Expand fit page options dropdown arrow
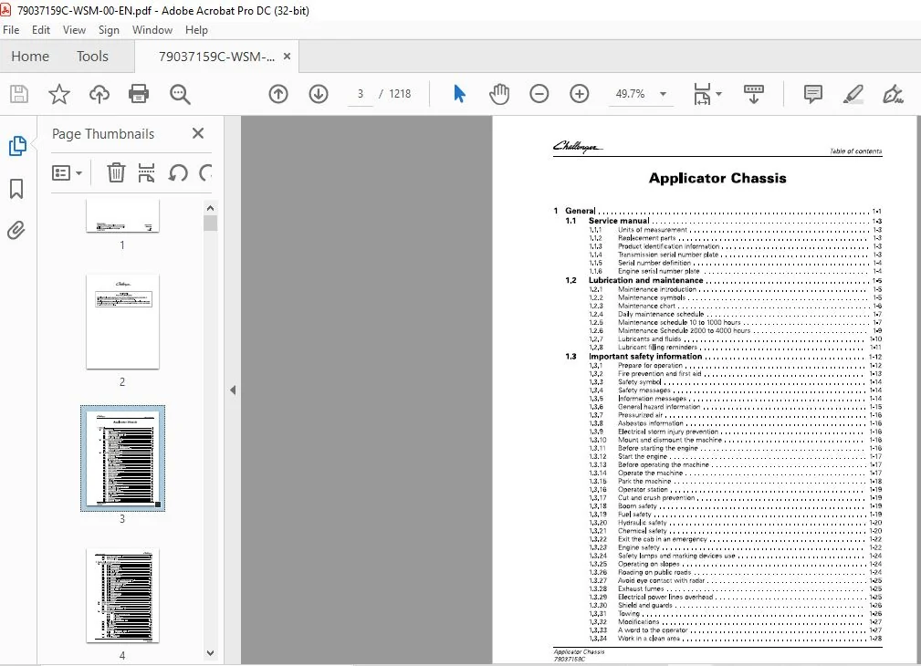921x666 pixels. (719, 94)
